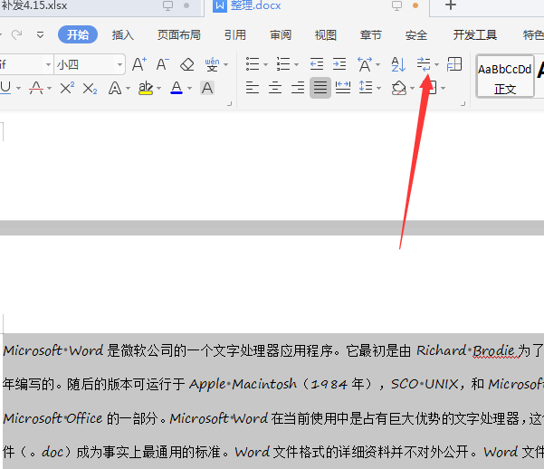Switch to the 页面布局 tab
544x469 pixels.
pos(178,35)
